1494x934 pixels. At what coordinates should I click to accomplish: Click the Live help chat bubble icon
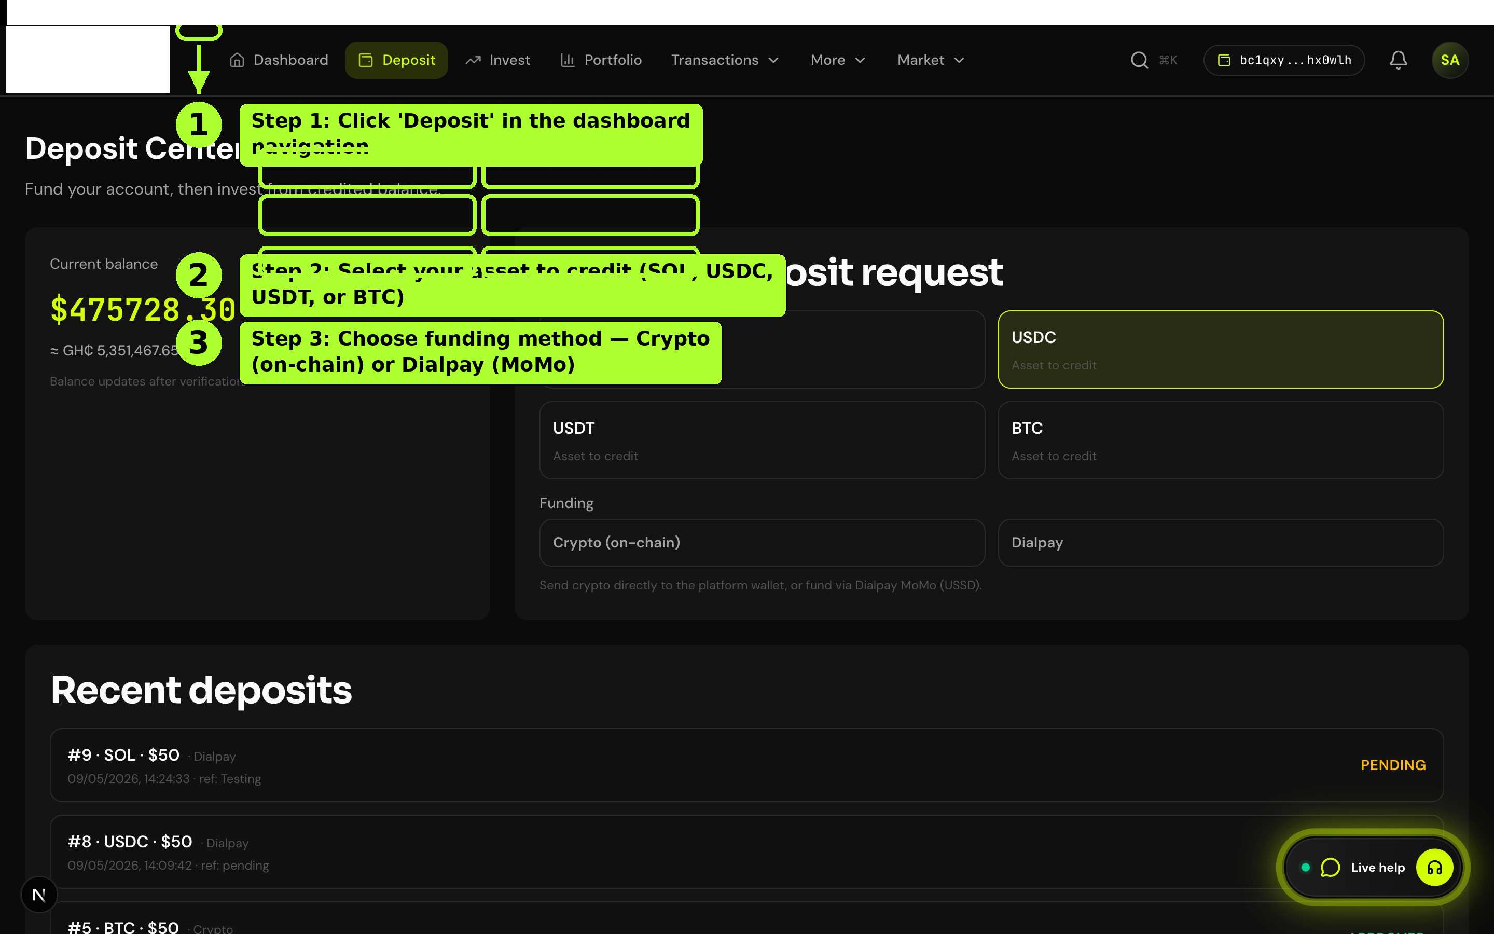point(1330,867)
